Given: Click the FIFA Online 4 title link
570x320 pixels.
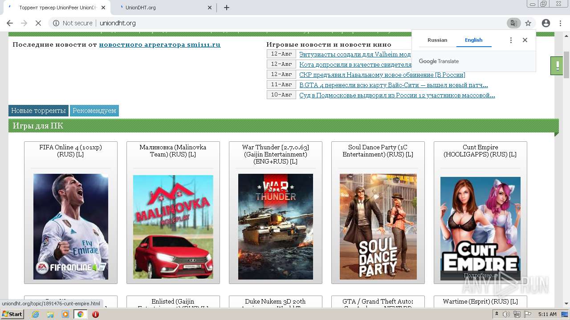Looking at the screenshot, I should (x=71, y=151).
